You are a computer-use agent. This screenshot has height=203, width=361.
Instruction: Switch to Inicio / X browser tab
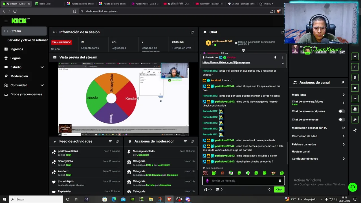pos(268,4)
